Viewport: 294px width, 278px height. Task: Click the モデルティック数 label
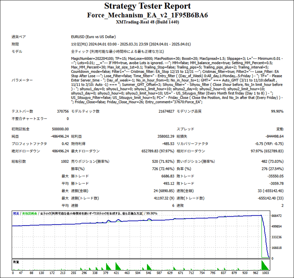click(85, 111)
